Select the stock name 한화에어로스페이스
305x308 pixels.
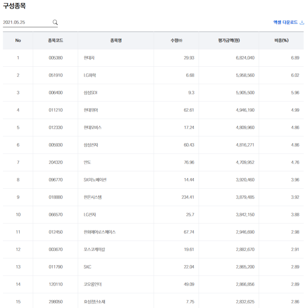[100, 232]
